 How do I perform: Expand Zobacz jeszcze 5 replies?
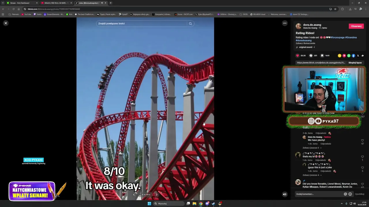312,148
